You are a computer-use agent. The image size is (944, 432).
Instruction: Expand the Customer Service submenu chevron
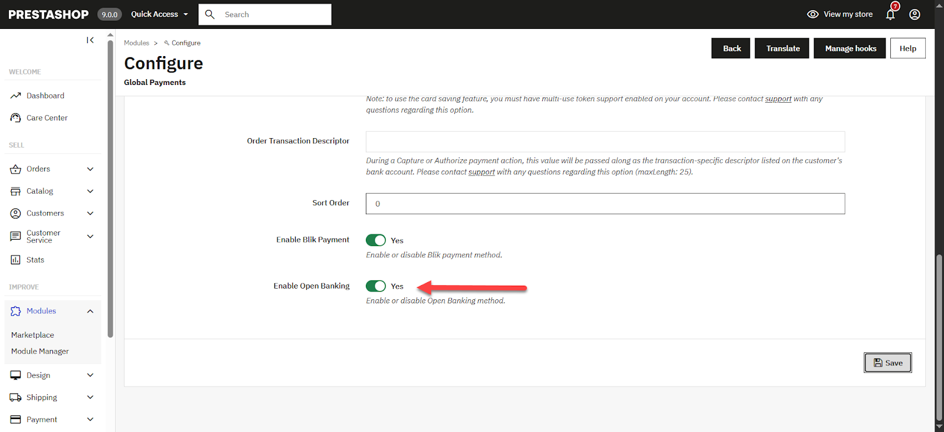[90, 237]
